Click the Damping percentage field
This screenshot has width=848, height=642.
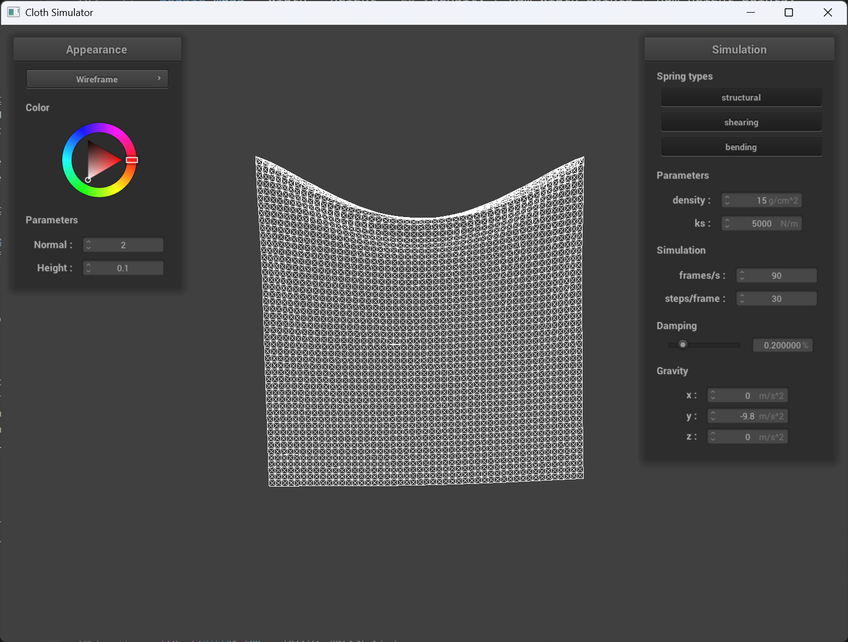click(x=783, y=345)
